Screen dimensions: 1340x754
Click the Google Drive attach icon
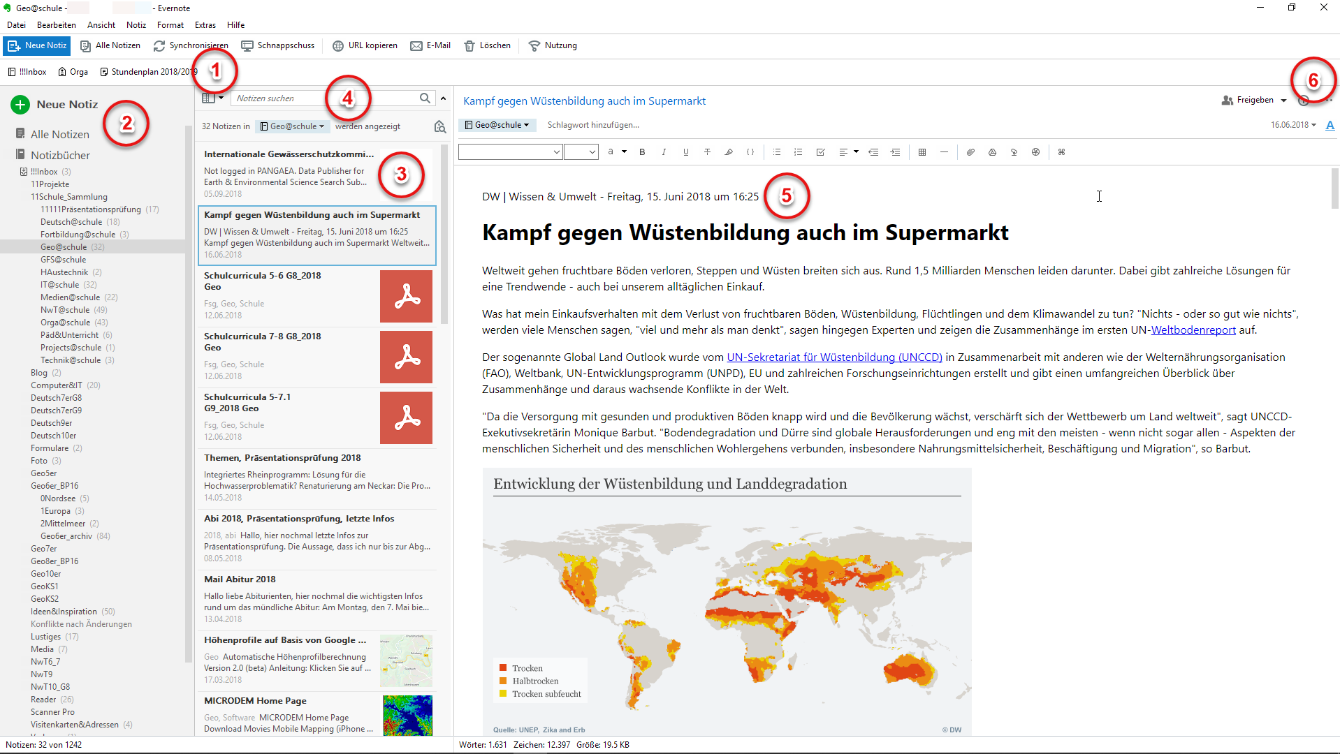[x=992, y=152]
